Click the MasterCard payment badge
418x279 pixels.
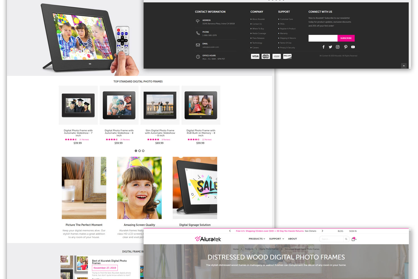pyautogui.click(x=266, y=56)
